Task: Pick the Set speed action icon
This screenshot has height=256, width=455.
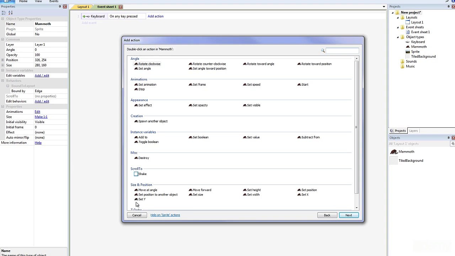Action: point(245,85)
